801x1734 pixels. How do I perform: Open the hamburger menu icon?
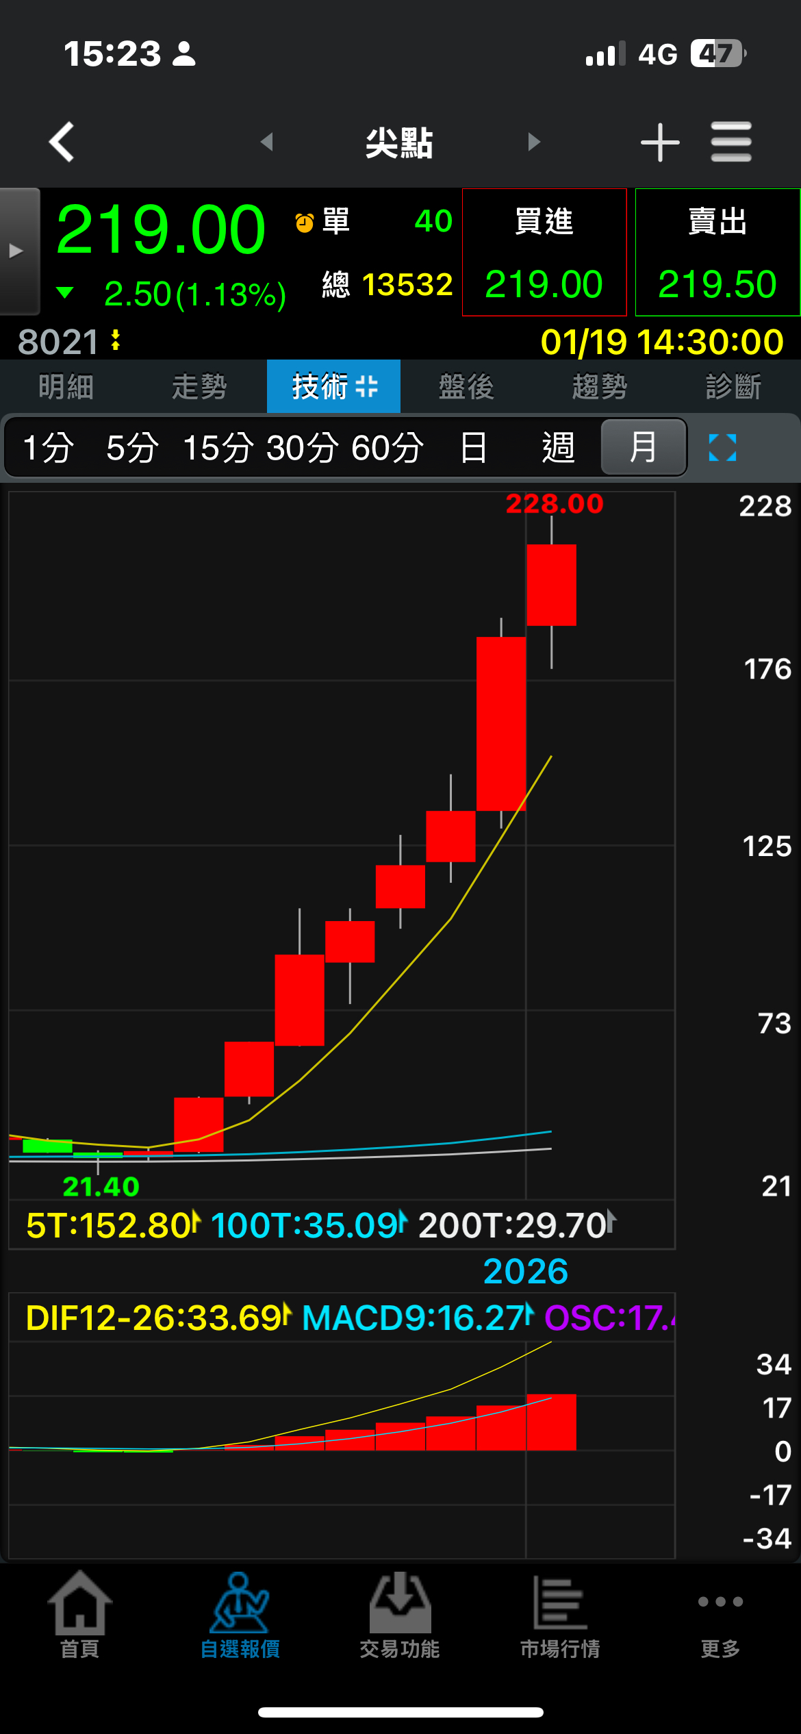(x=731, y=142)
